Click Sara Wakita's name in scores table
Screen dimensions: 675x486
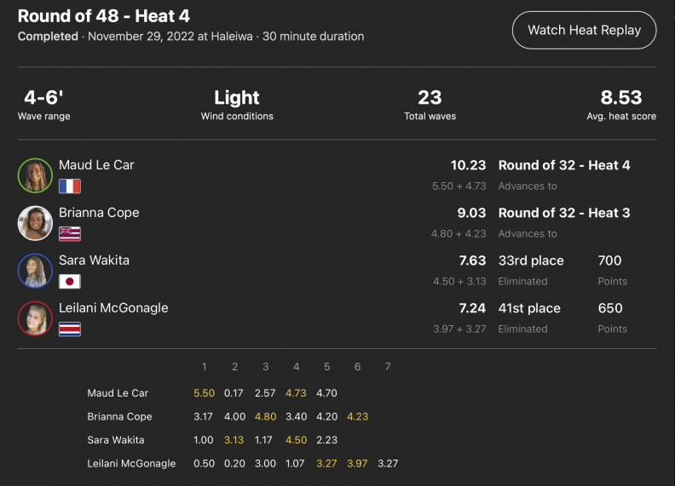[x=116, y=440]
